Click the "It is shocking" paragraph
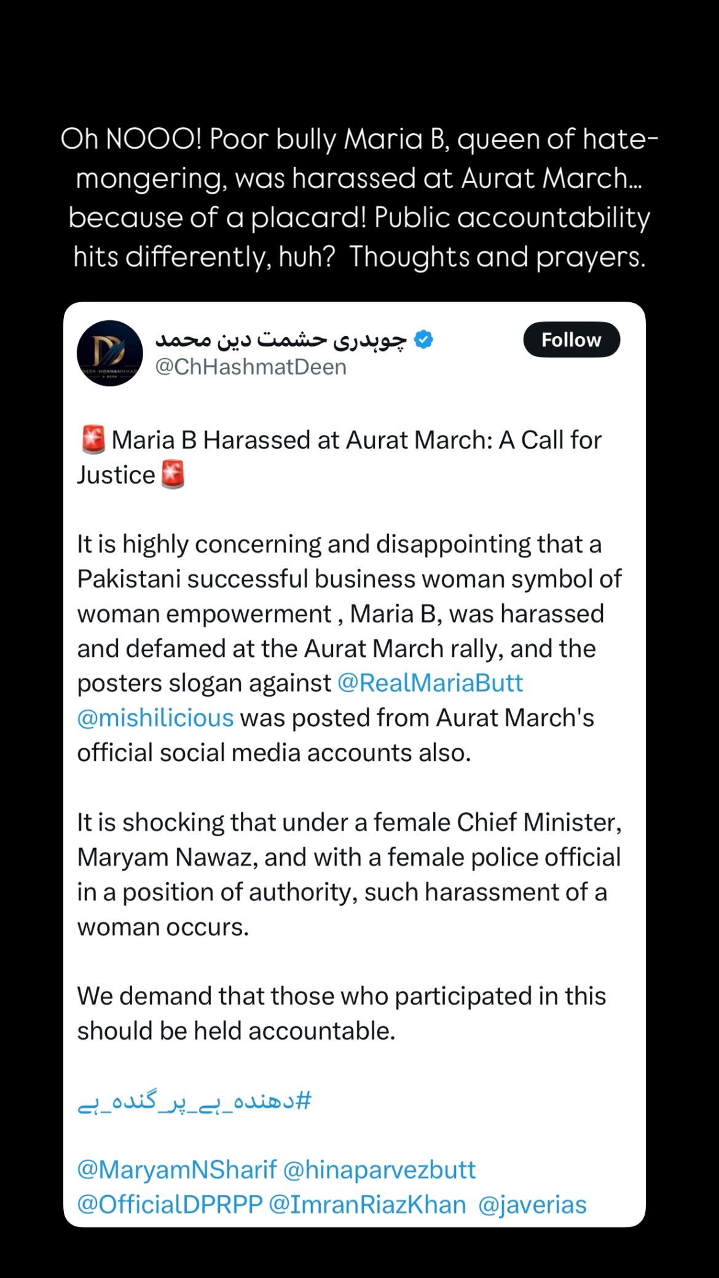The width and height of the screenshot is (719, 1278). pyautogui.click(x=349, y=874)
